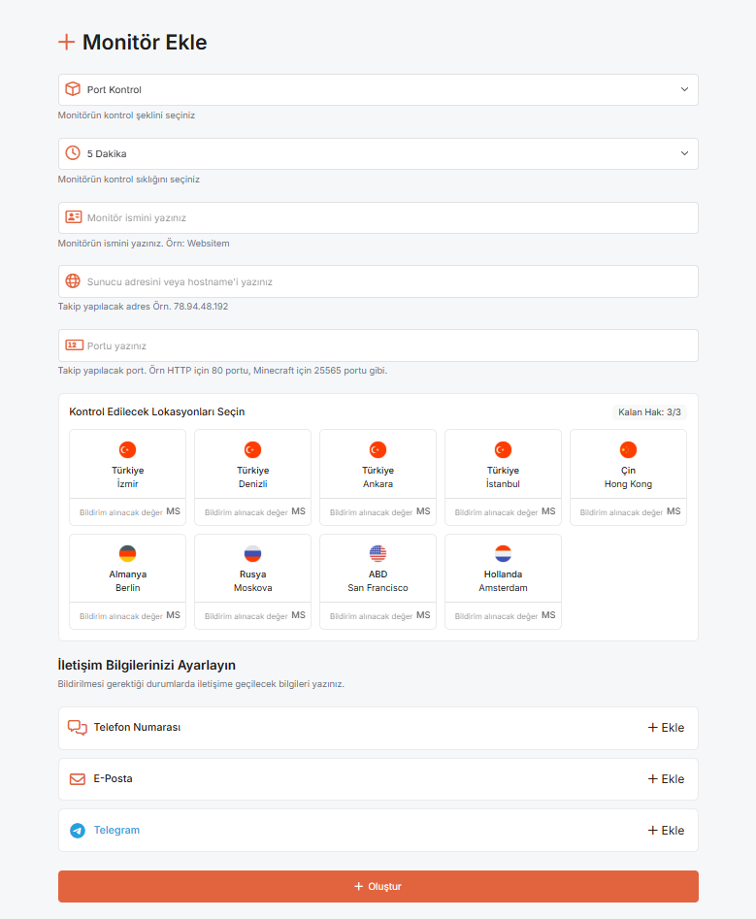Viewport: 756px width, 919px height.
Task: Click the Hong Kong notification MS value field
Action: click(621, 512)
